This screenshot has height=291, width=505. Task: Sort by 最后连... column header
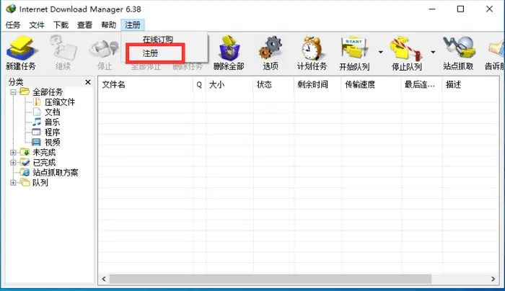coord(421,85)
